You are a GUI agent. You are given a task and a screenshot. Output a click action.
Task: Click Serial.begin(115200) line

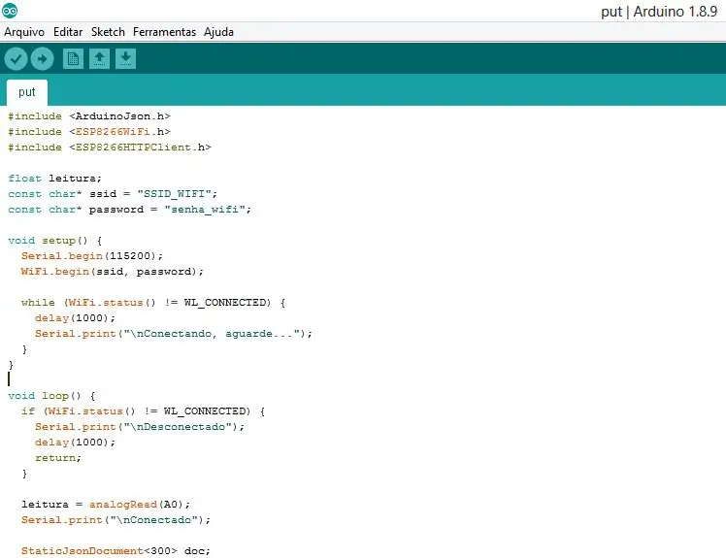tap(92, 256)
